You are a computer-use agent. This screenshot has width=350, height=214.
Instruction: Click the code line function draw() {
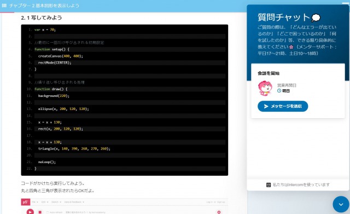point(51,89)
